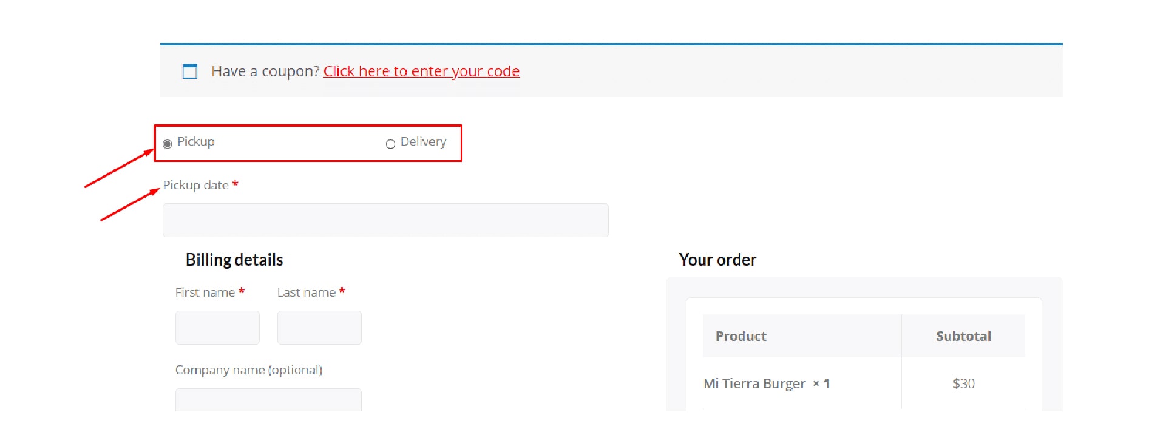Click the Delivery option label text
The width and height of the screenshot is (1155, 421).
pyautogui.click(x=423, y=142)
